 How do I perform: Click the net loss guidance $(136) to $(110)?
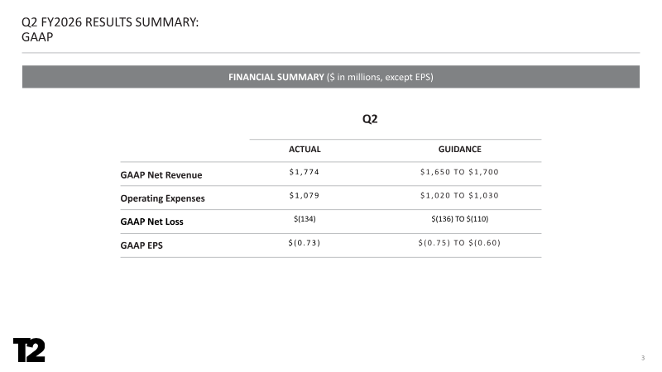tap(459, 218)
